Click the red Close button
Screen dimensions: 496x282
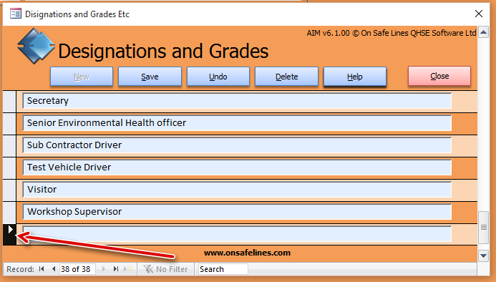(x=439, y=76)
